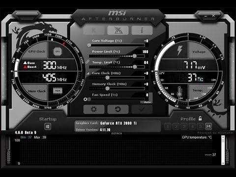
Task: Launch the OC Scanner icon
Action: pyautogui.click(x=118, y=30)
